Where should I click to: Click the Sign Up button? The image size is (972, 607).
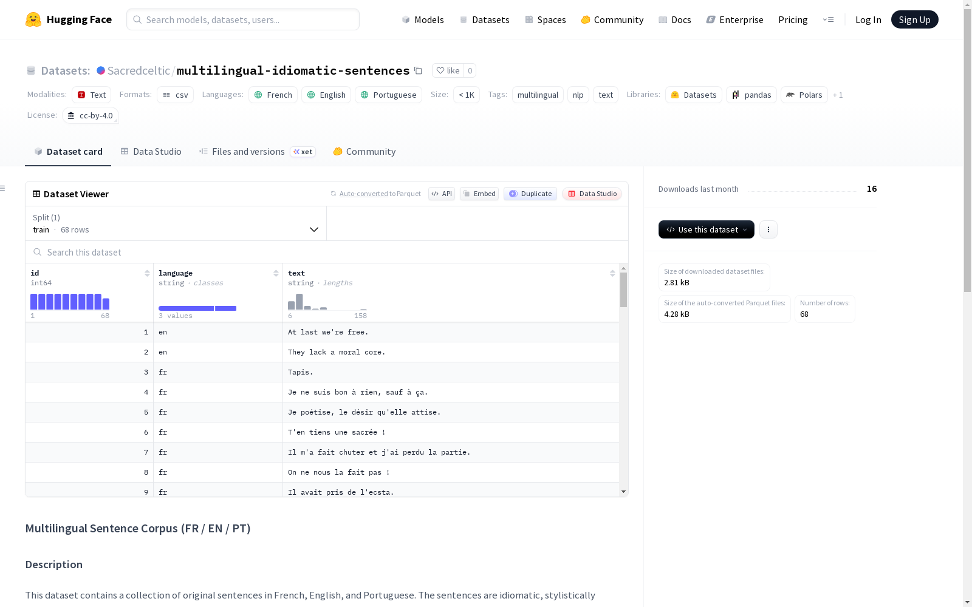point(915,19)
